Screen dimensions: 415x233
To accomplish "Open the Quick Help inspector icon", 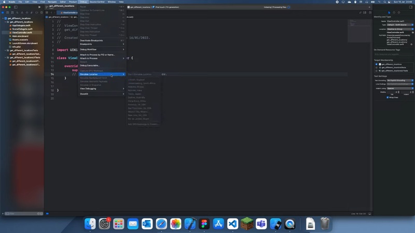I will [x=399, y=12].
